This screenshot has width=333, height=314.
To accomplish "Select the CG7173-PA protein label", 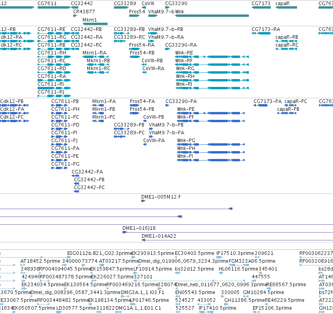I will click(x=267, y=101).
